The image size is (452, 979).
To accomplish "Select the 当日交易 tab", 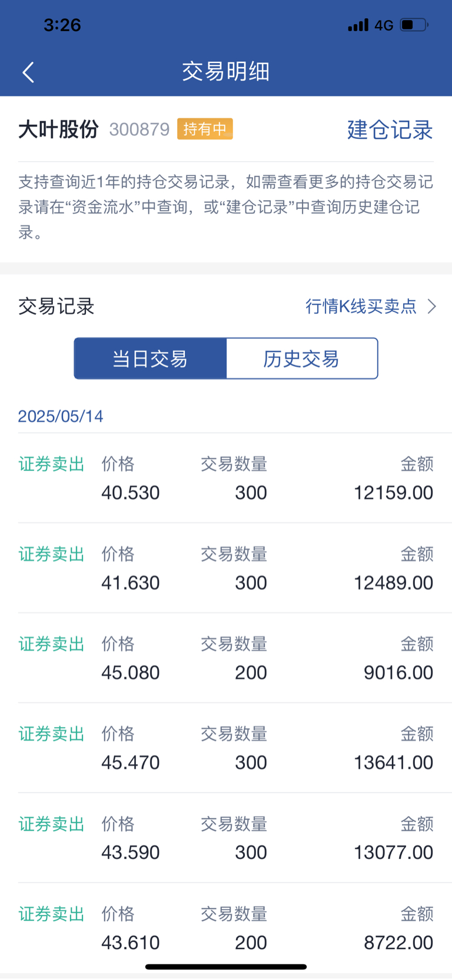I will click(x=150, y=359).
